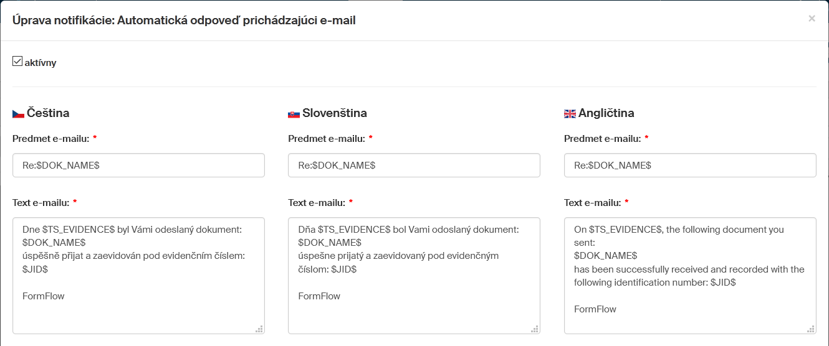This screenshot has height=346, width=829.
Task: Click the dialog title Úprava notifikácie
Action: (x=184, y=21)
